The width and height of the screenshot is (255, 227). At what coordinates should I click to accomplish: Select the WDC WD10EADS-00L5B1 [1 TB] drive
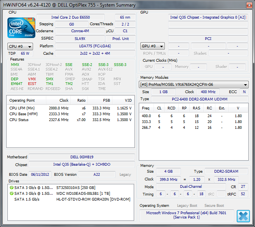click(x=71, y=193)
